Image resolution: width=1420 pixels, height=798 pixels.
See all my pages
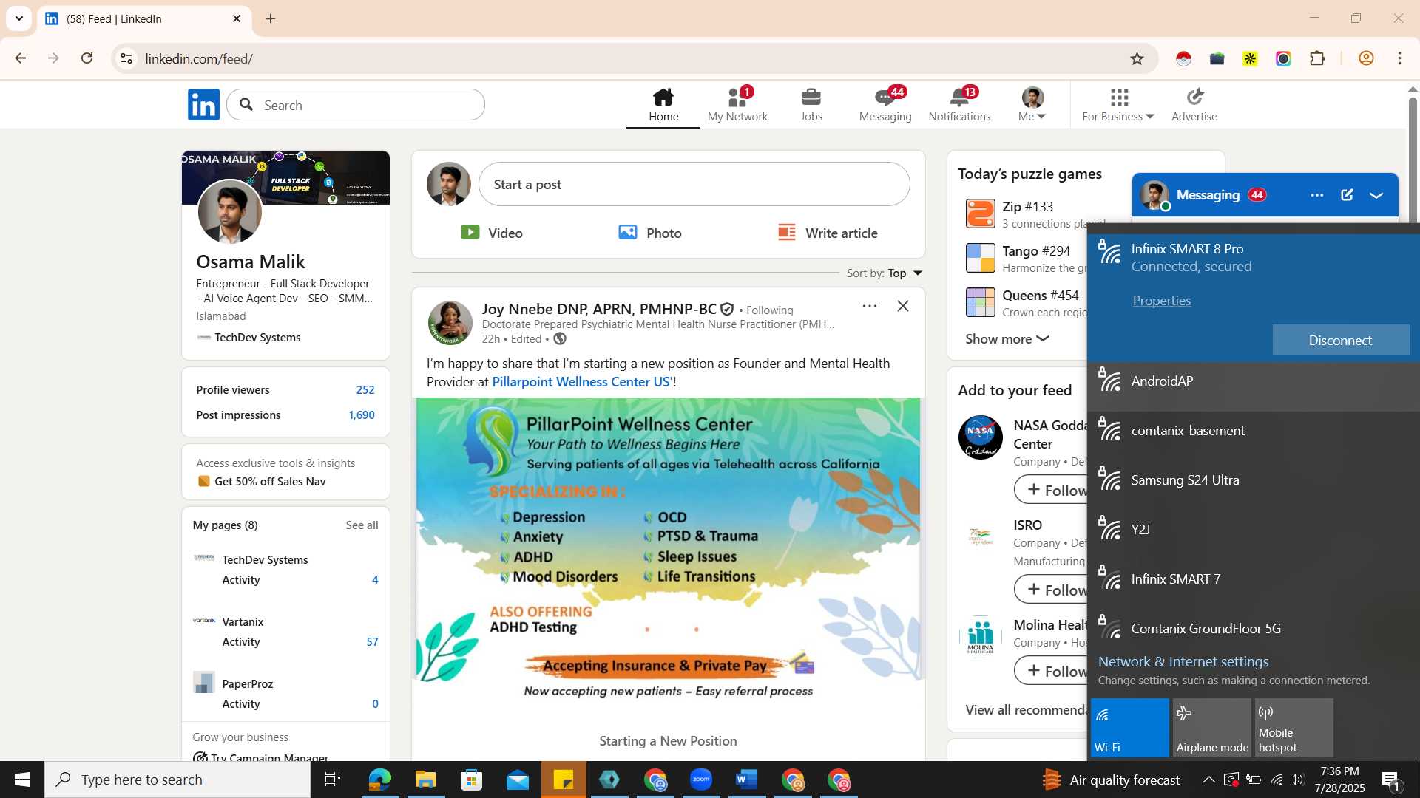tap(362, 525)
